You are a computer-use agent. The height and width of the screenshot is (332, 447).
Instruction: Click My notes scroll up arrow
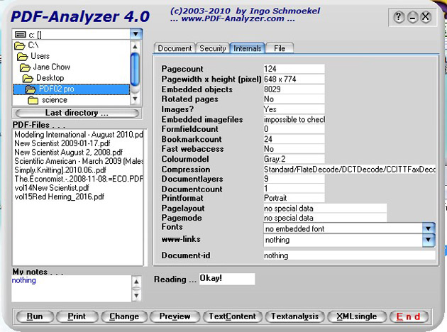pos(136,282)
